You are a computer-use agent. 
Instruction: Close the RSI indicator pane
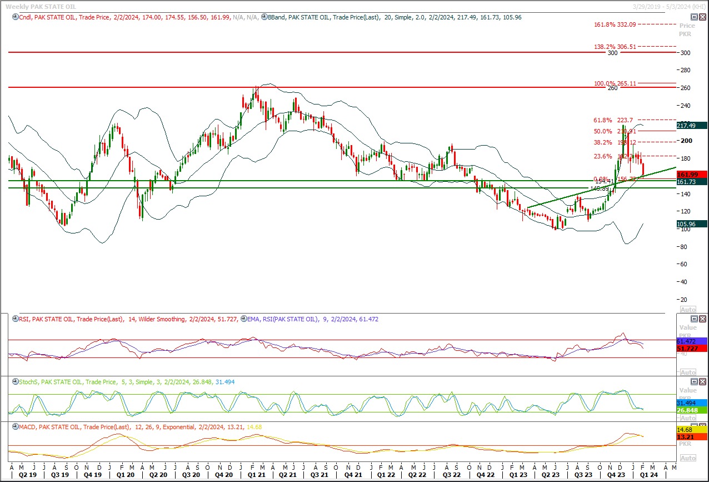coord(702,319)
